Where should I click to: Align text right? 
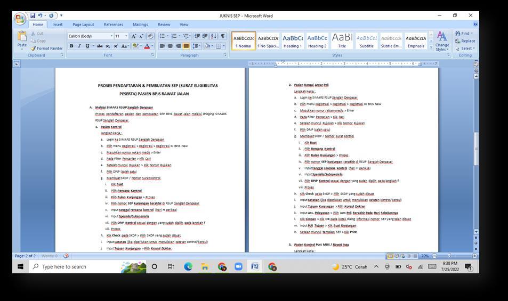178,46
